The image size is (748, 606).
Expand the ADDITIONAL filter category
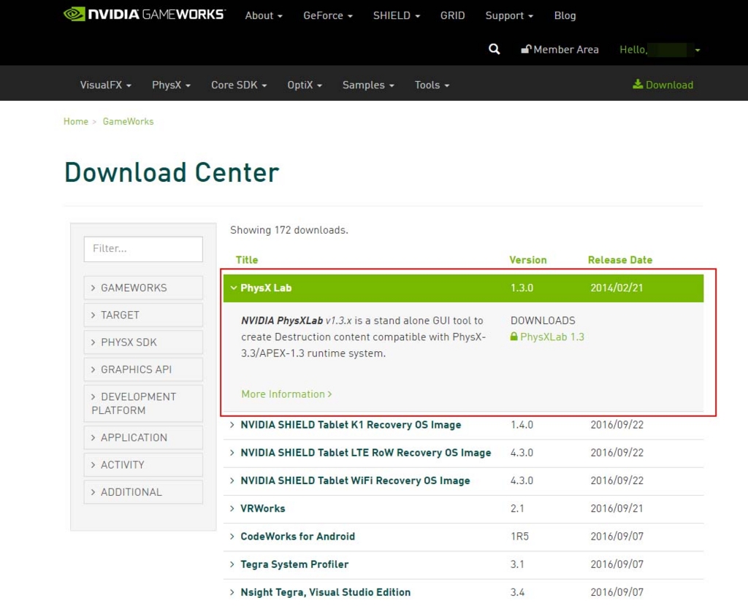[x=143, y=491]
